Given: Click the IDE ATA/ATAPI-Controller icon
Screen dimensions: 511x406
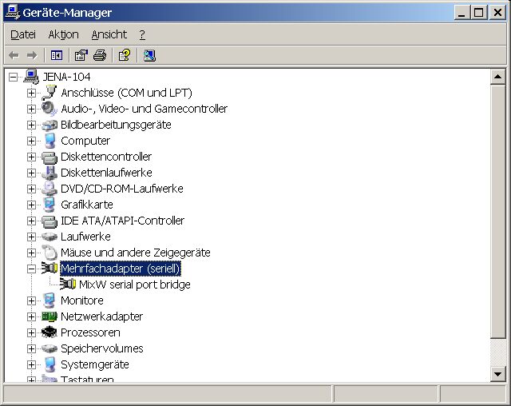Looking at the screenshot, I should (x=50, y=221).
